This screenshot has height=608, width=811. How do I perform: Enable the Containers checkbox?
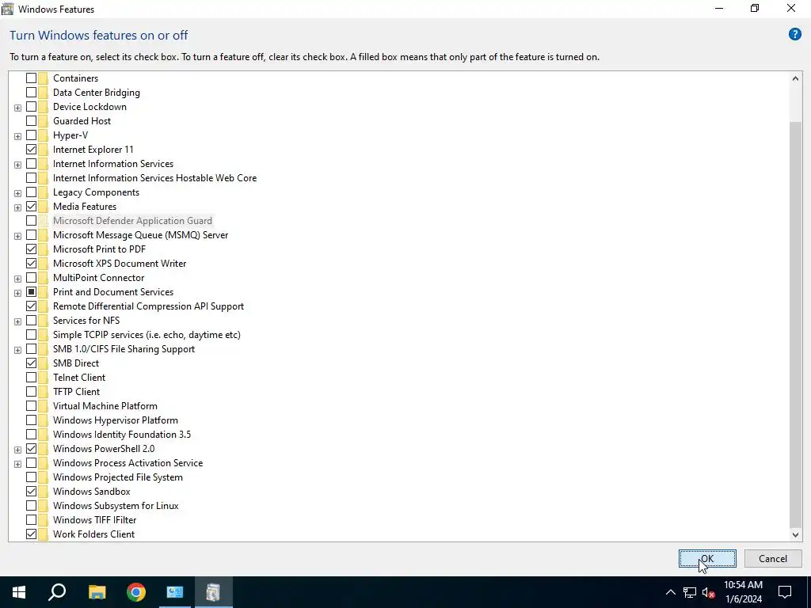tap(31, 78)
